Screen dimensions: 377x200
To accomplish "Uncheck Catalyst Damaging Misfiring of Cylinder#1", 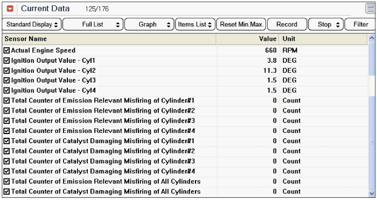I will (6, 141).
